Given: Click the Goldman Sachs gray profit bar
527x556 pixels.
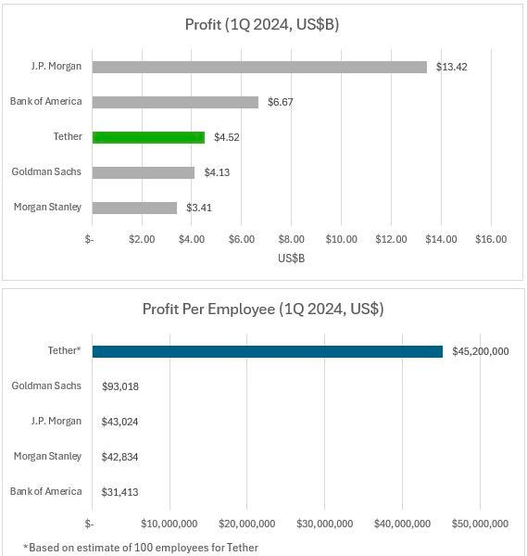Looking at the screenshot, I should (x=144, y=172).
